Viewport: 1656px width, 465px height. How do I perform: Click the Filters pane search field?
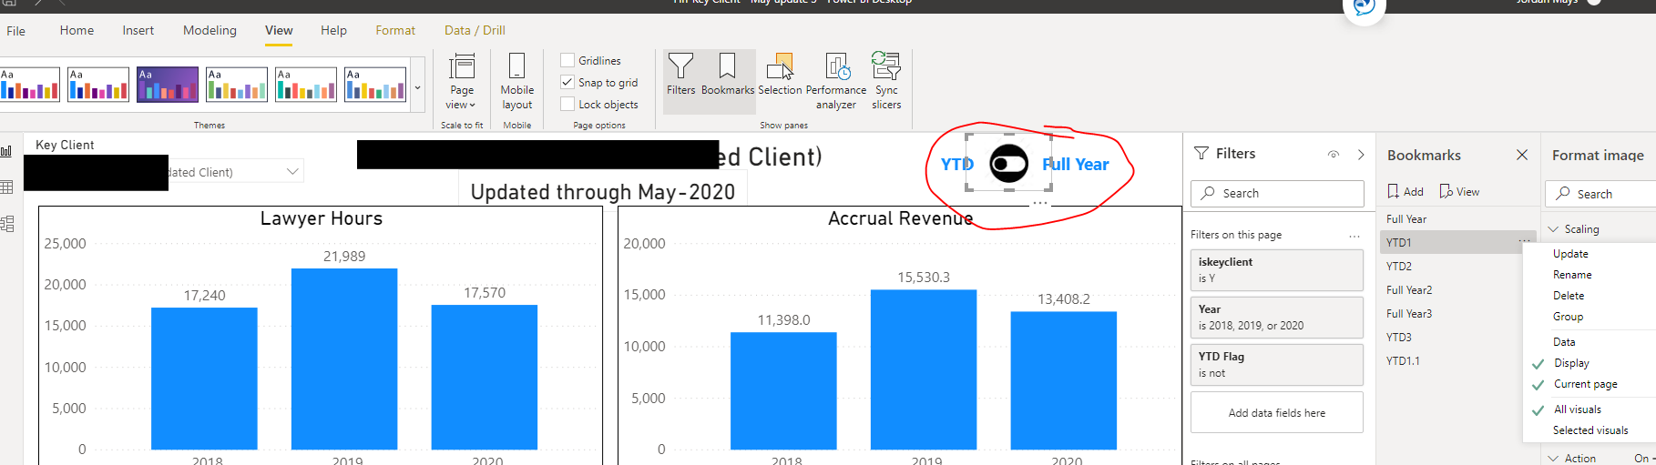(x=1277, y=193)
